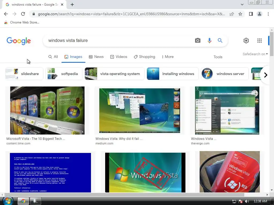
Task: Open the SafeSearch on dropdown
Action: point(255,54)
